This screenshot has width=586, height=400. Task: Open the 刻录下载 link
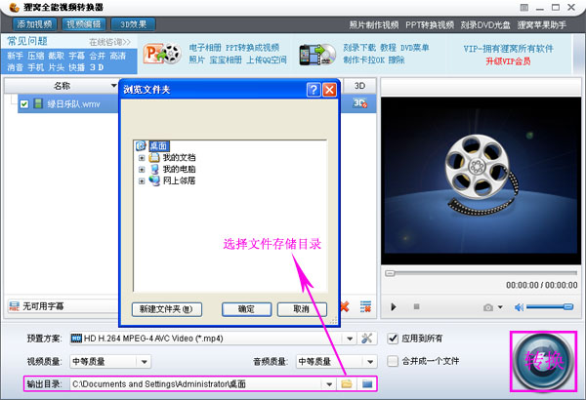pyautogui.click(x=359, y=48)
